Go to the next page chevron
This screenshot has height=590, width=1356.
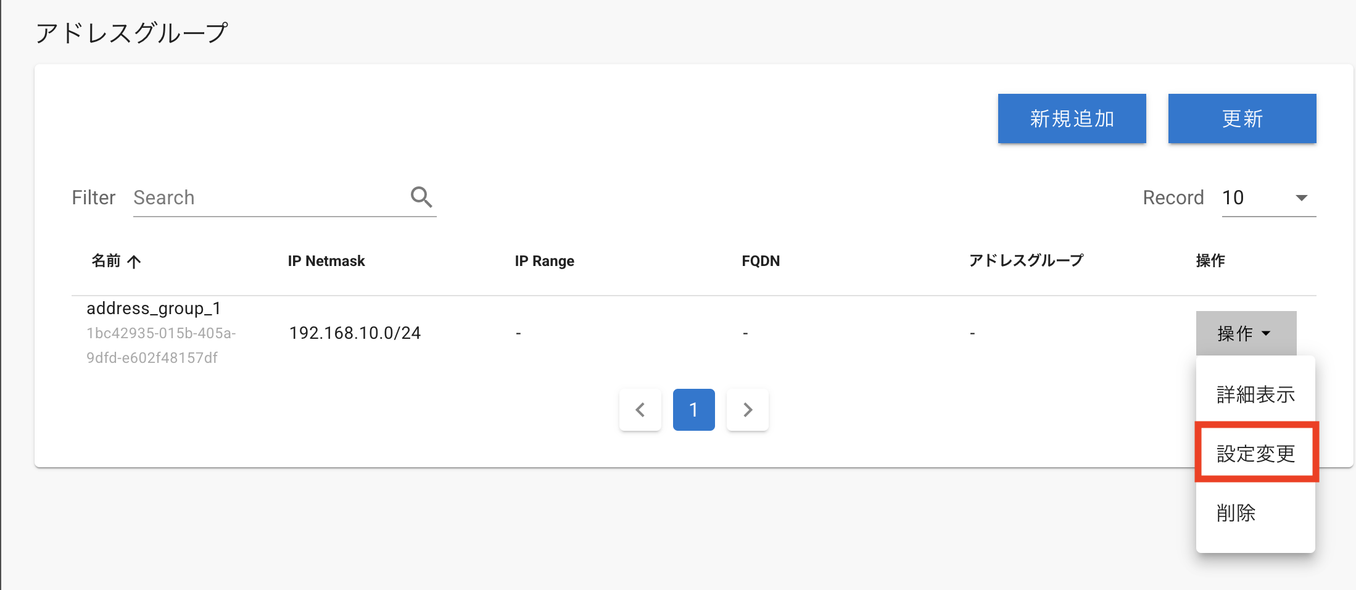748,410
